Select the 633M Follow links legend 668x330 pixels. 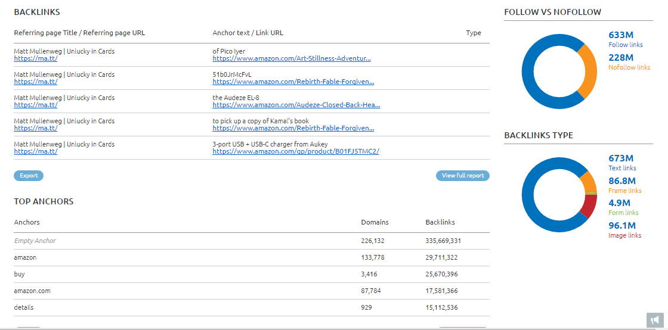coord(626,39)
